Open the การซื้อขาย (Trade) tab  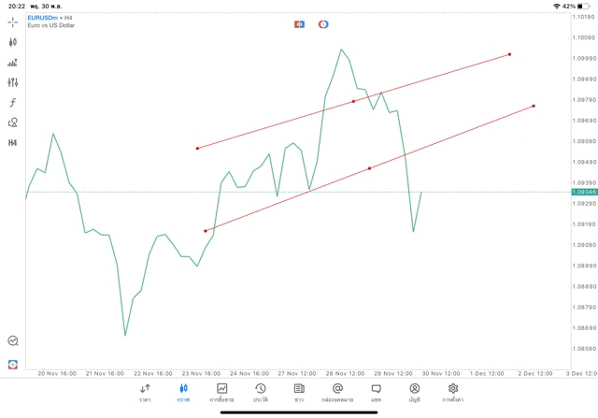[x=222, y=392]
